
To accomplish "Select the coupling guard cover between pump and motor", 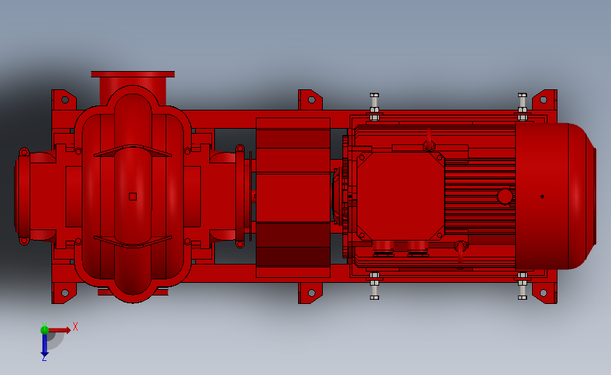I will [x=293, y=198].
